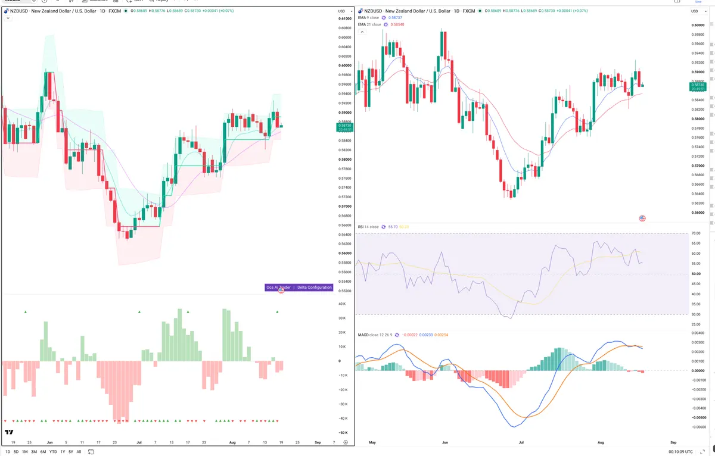Click the last green triangle marker above delta histogram
The width and height of the screenshot is (715, 456).
278,312
